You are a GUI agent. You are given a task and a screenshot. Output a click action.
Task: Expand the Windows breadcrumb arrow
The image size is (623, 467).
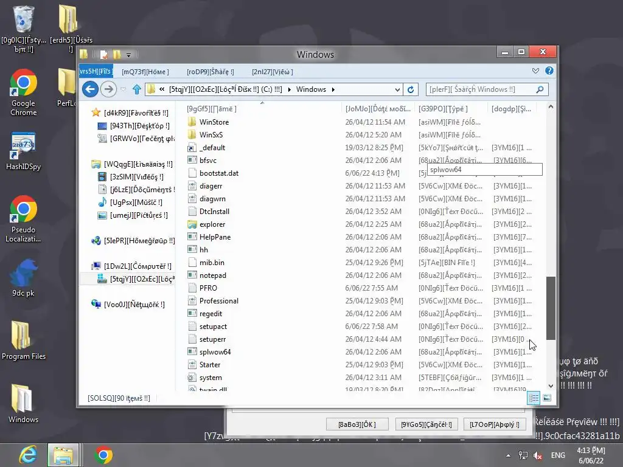coord(333,89)
